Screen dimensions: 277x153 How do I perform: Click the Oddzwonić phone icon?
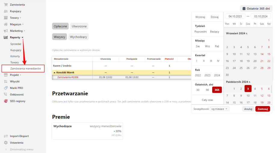6,94
